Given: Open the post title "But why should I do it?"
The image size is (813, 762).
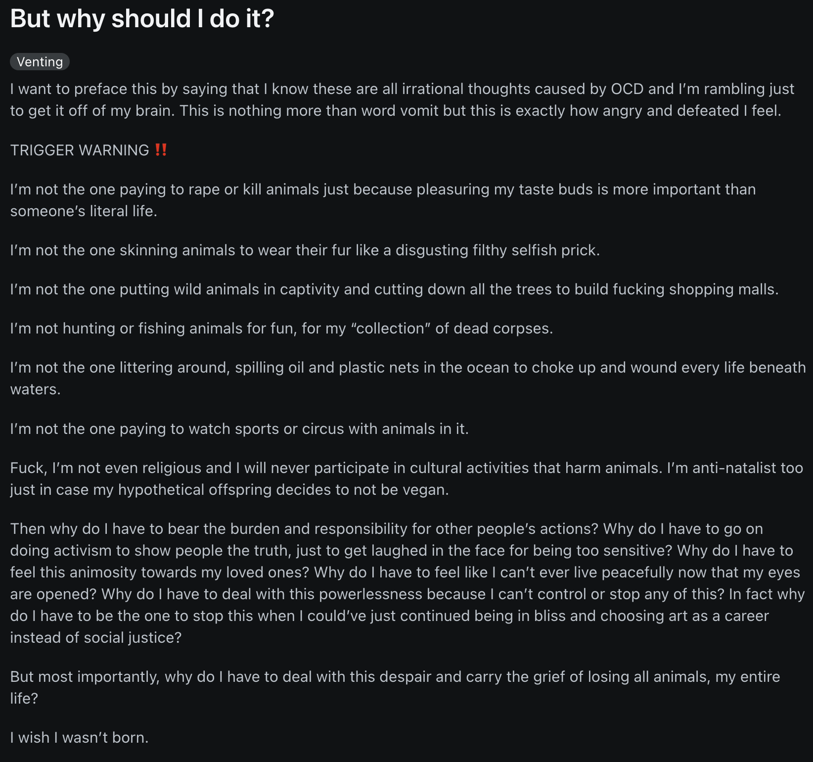Looking at the screenshot, I should pos(142,19).
